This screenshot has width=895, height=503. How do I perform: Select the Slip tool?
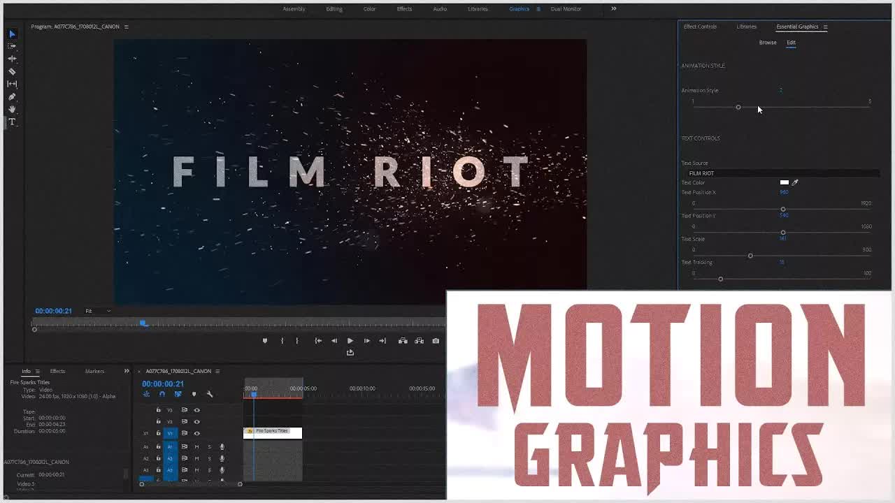[x=12, y=84]
